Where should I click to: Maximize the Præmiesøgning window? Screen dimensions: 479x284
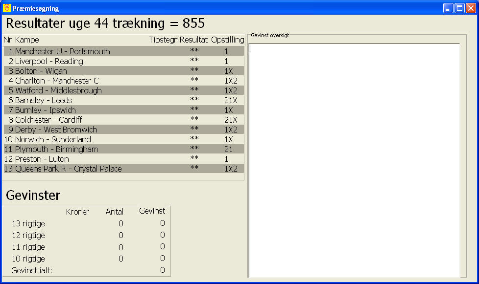tap(459, 8)
